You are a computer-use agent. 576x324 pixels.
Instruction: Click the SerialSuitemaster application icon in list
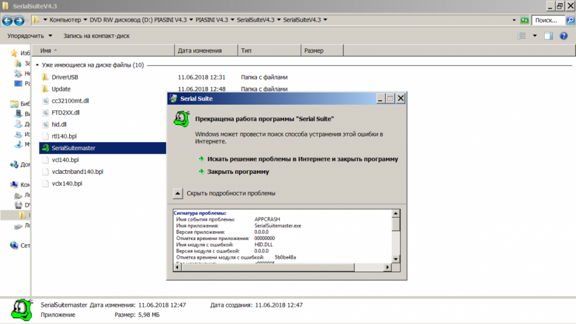(45, 148)
